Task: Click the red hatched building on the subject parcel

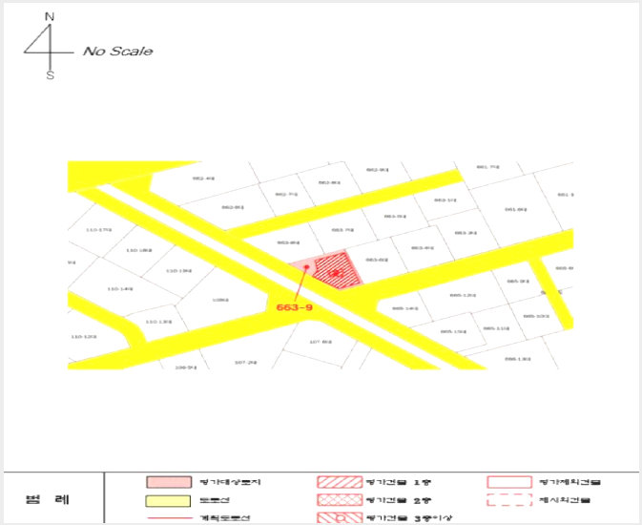Action: [338, 270]
